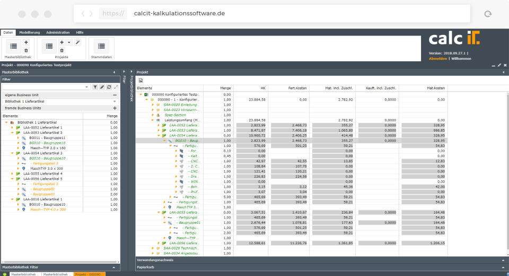Click the export icon under Projekt header
The image size is (509, 276).
(141, 80)
